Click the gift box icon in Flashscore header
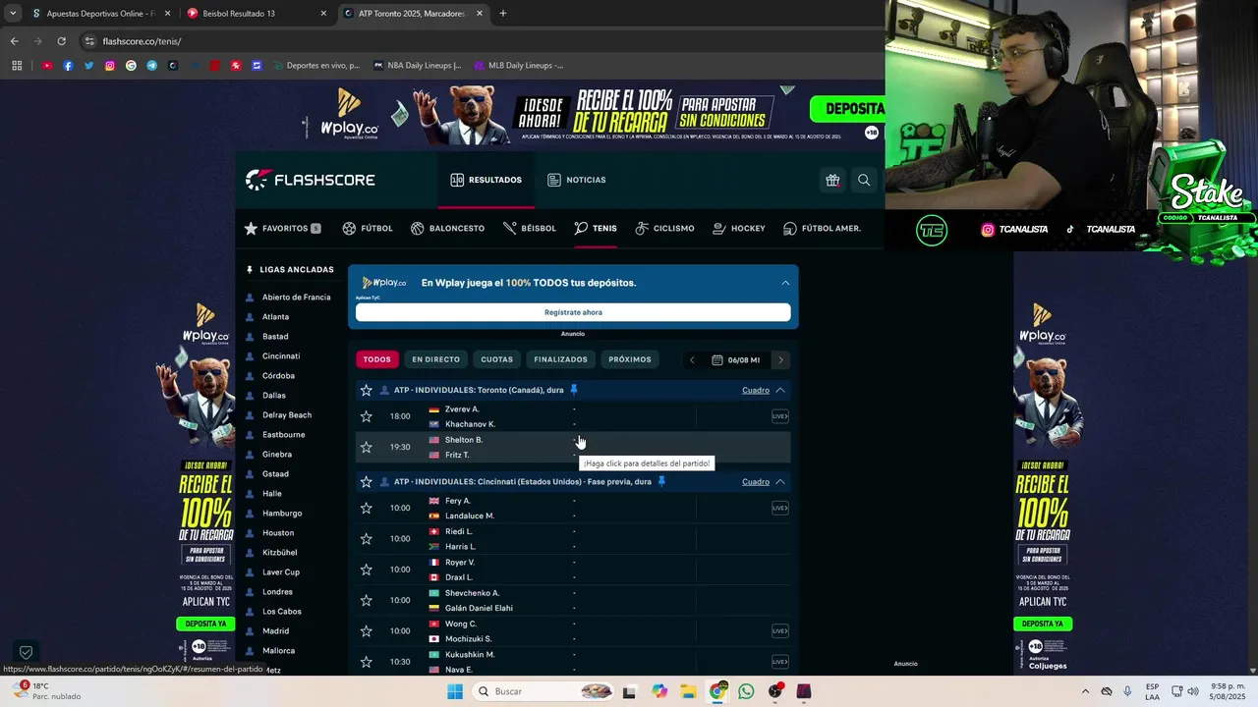Screen dimensions: 1258x707 pyautogui.click(x=832, y=180)
